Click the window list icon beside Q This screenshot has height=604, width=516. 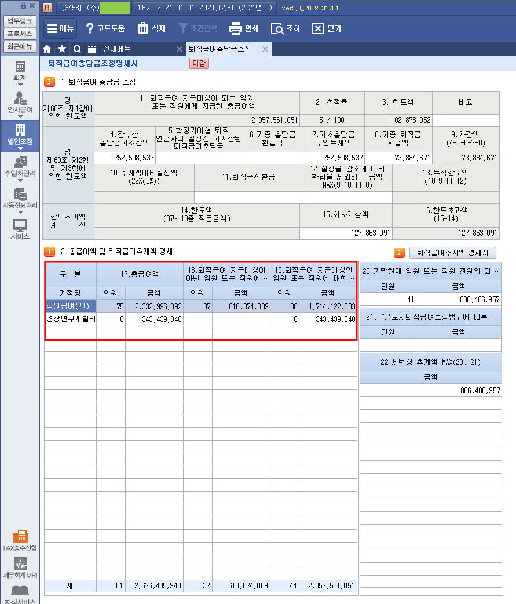[x=92, y=49]
